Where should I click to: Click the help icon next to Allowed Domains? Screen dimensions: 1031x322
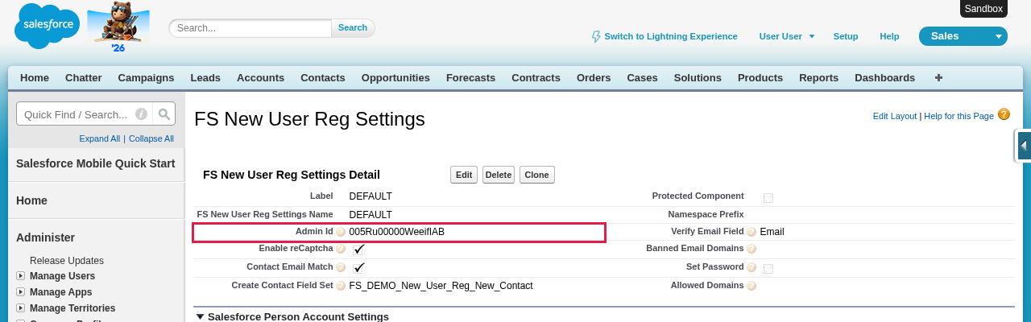pyautogui.click(x=752, y=286)
